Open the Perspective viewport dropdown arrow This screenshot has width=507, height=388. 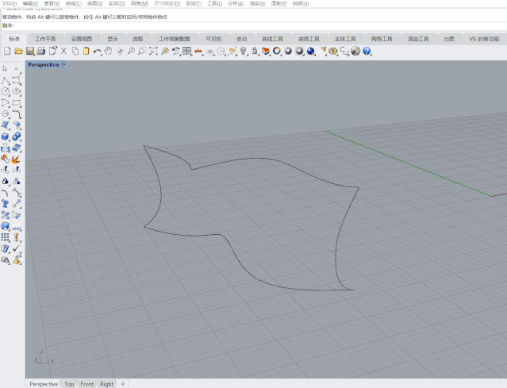64,65
